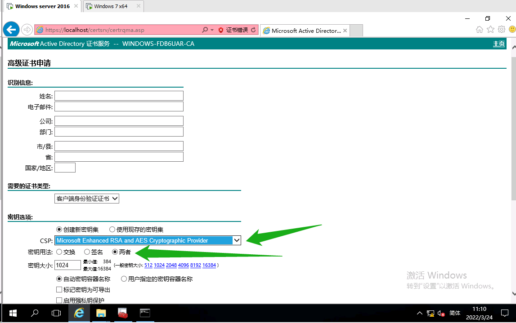
Task: Close the Microsoft Active Directory browser tab
Action: tap(345, 31)
